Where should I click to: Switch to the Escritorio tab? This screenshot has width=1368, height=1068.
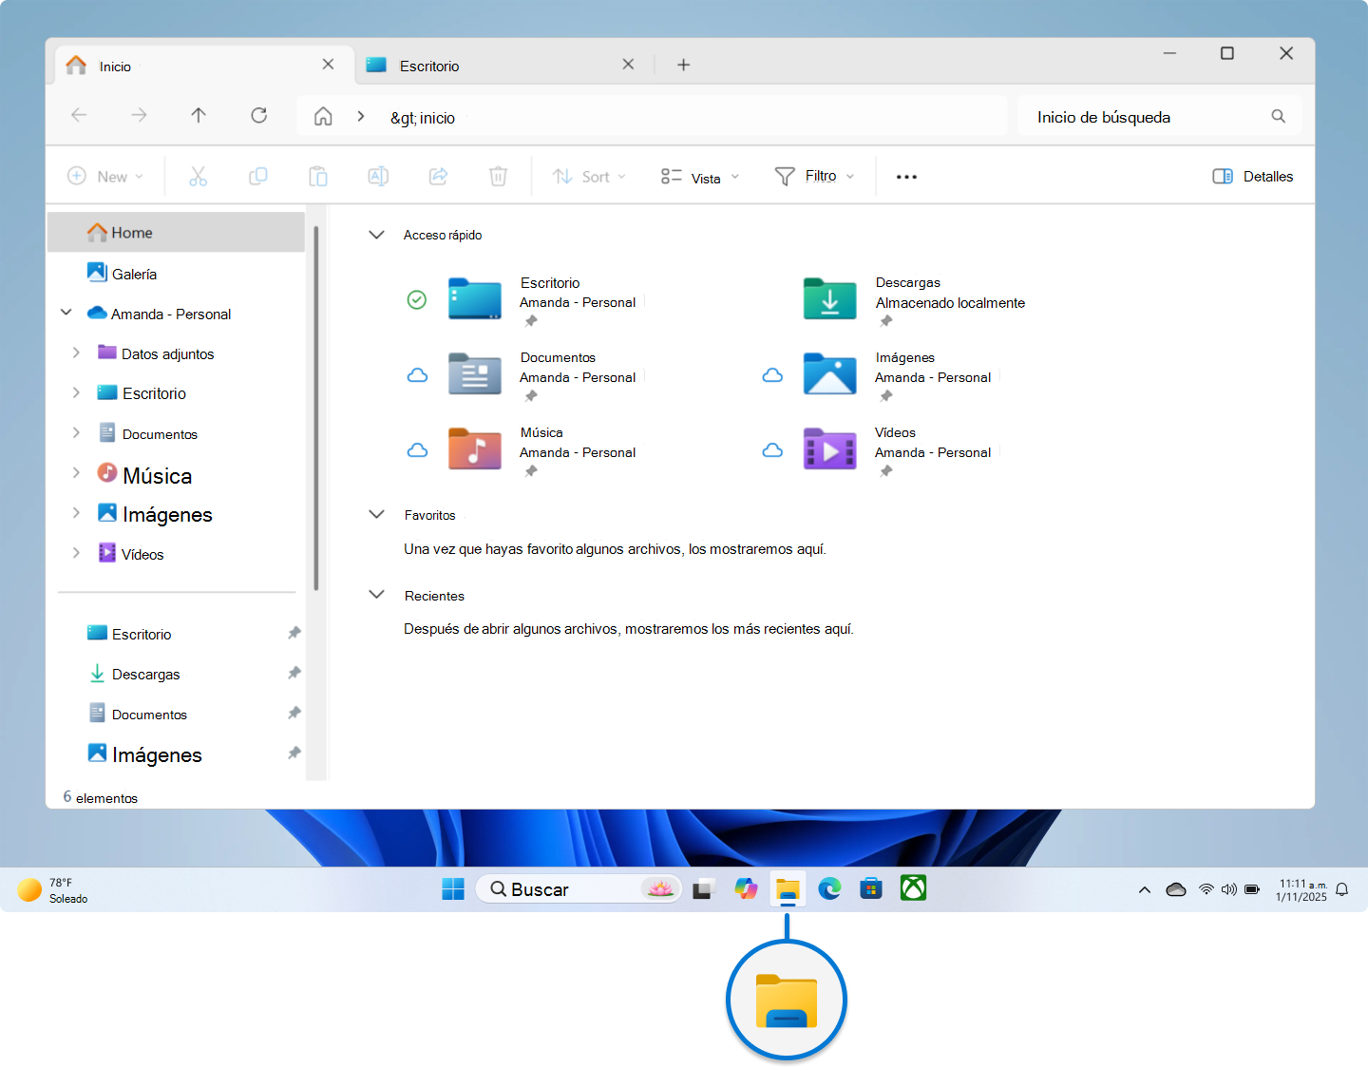[x=429, y=65]
